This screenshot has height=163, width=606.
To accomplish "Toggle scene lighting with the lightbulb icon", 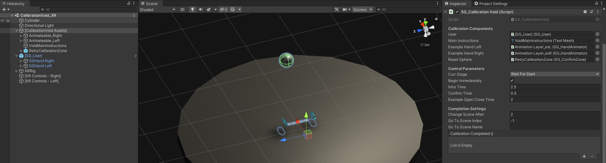I will (193, 9).
